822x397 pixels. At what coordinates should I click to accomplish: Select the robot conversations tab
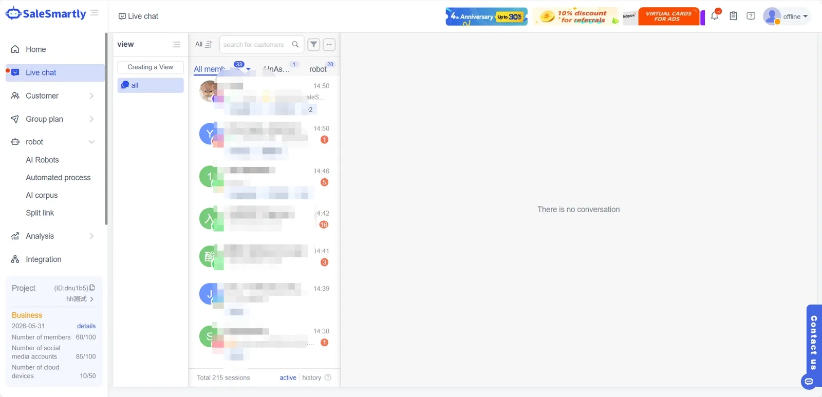317,69
